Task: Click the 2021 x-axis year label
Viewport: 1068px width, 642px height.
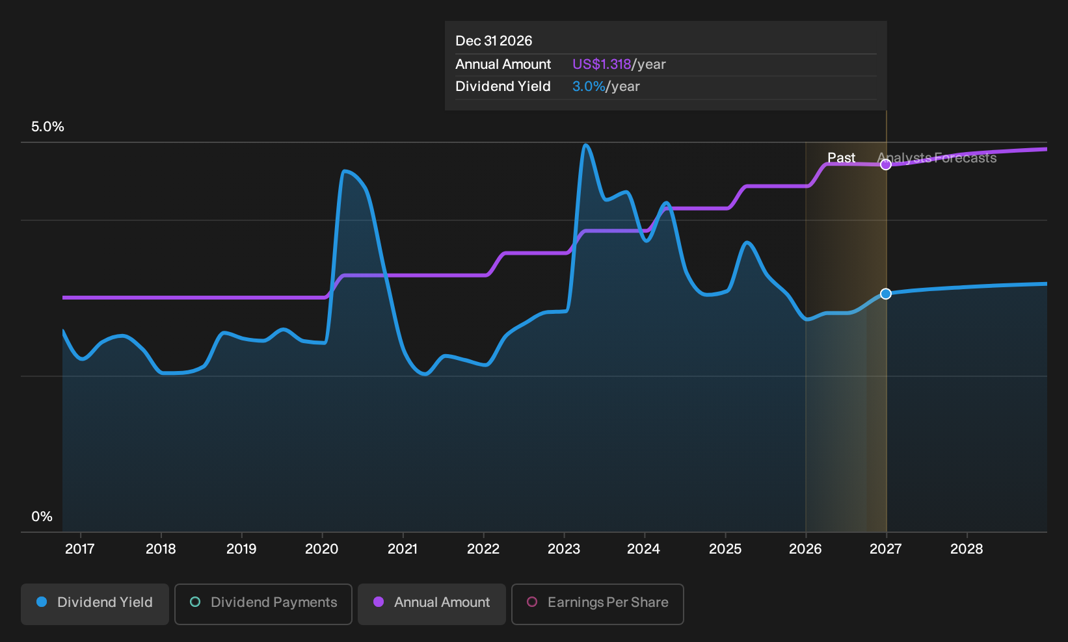Action: (x=403, y=549)
